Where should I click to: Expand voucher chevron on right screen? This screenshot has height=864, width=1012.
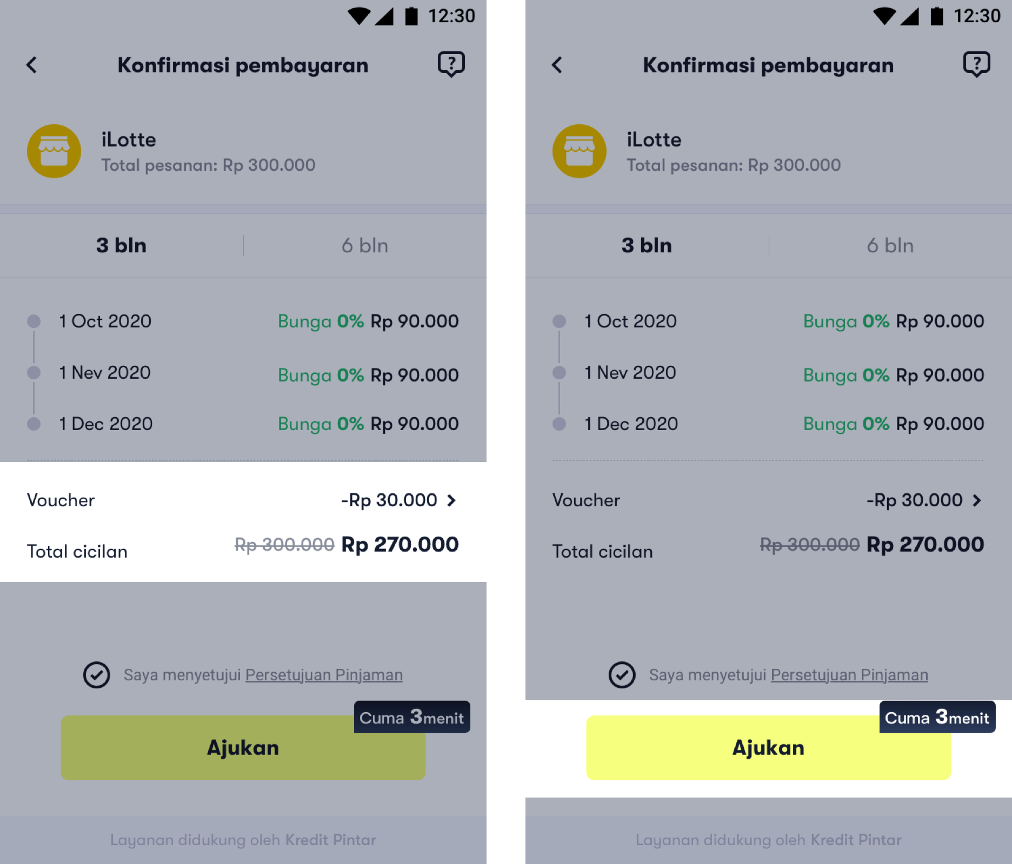tap(977, 500)
